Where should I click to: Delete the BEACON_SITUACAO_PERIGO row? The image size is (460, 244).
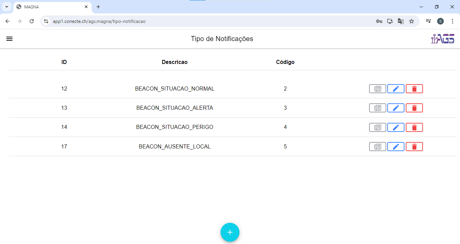click(414, 127)
